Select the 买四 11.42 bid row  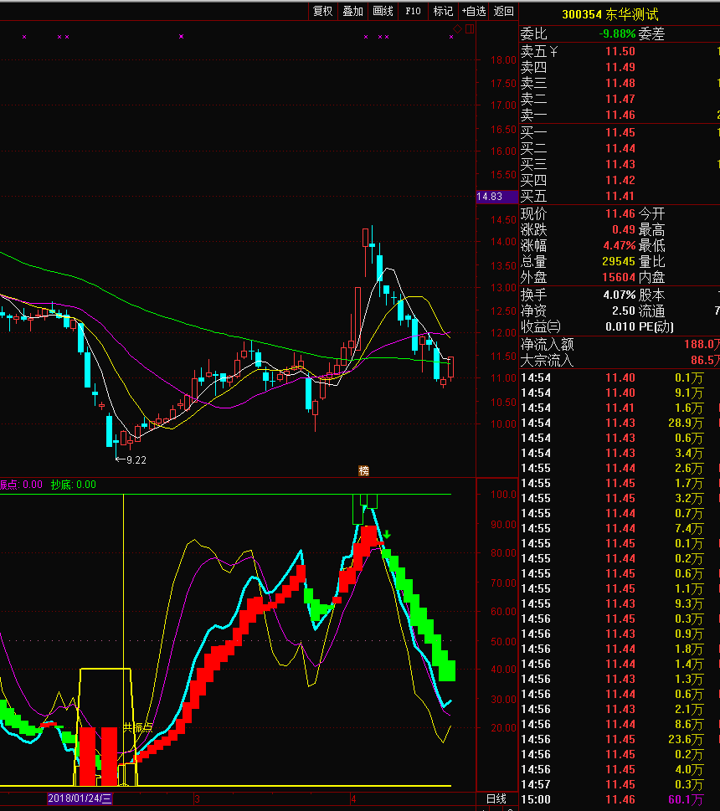point(620,180)
